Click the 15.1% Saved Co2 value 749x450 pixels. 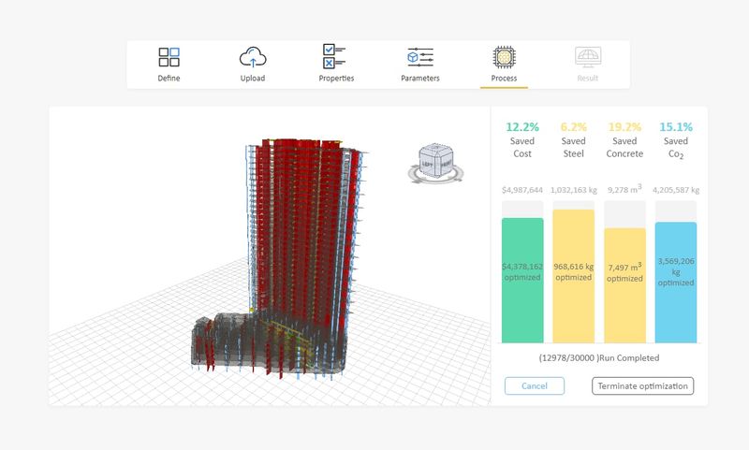[x=676, y=127]
